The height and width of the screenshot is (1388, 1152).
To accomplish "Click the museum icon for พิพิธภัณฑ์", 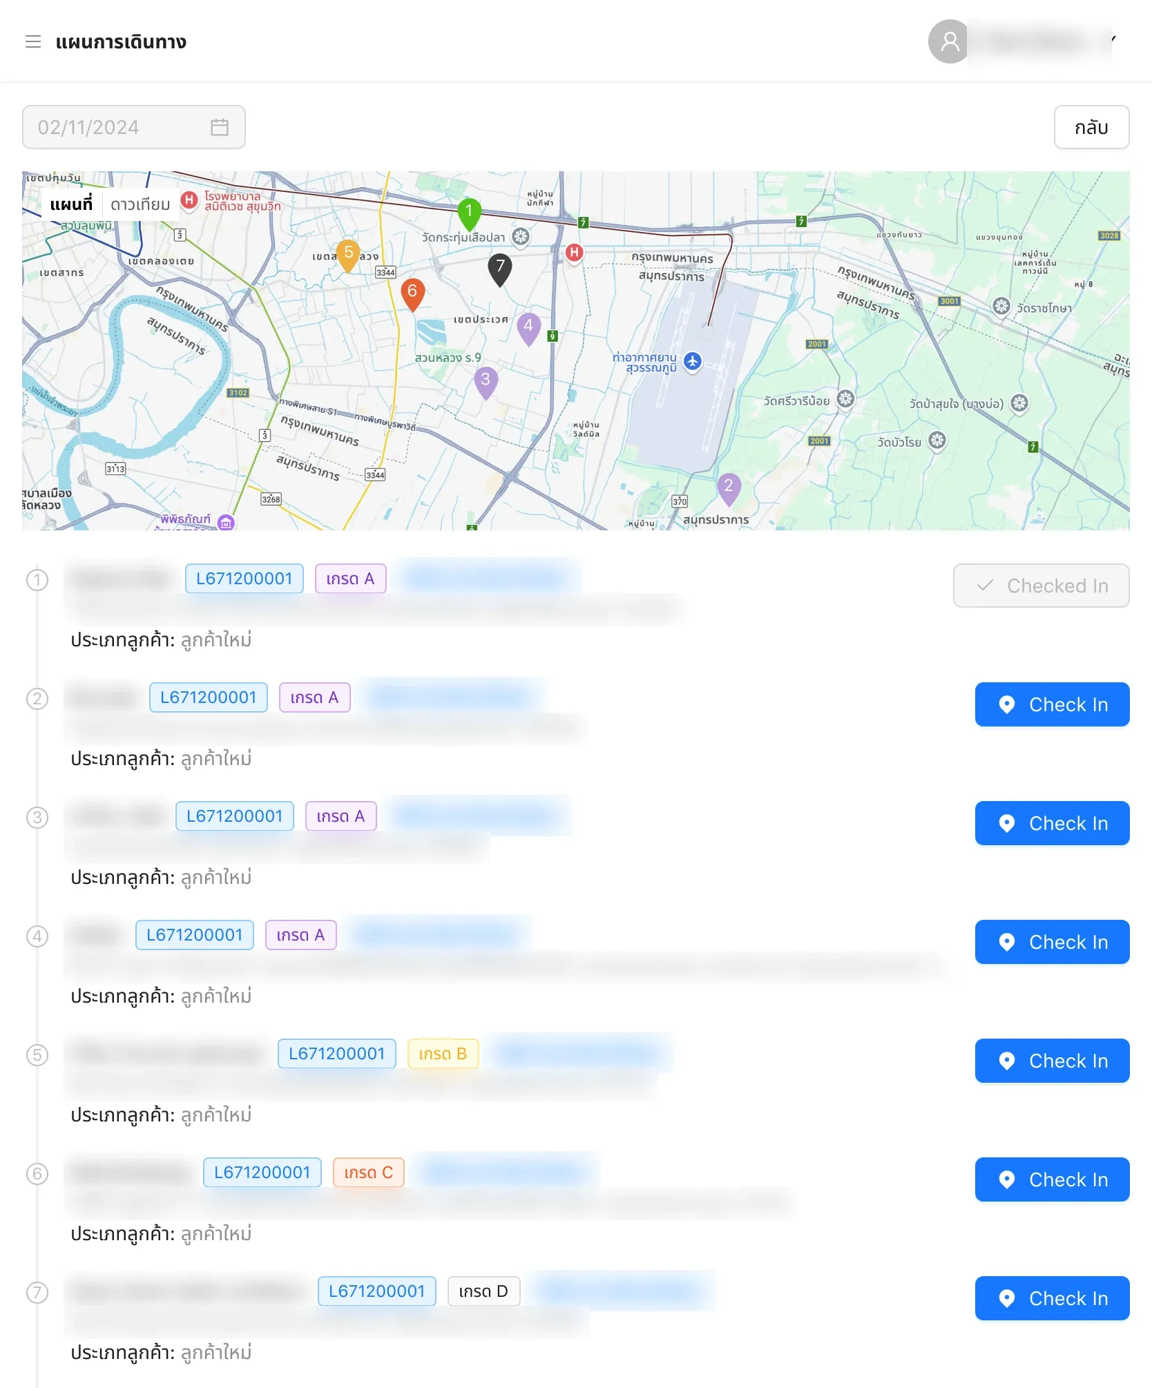I will coord(226,522).
